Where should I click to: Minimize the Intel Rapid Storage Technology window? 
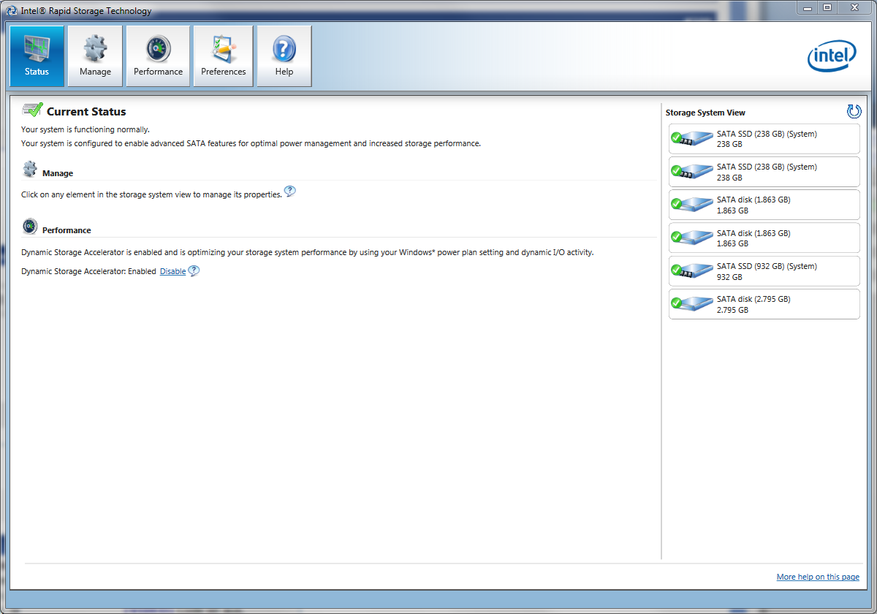[808, 7]
